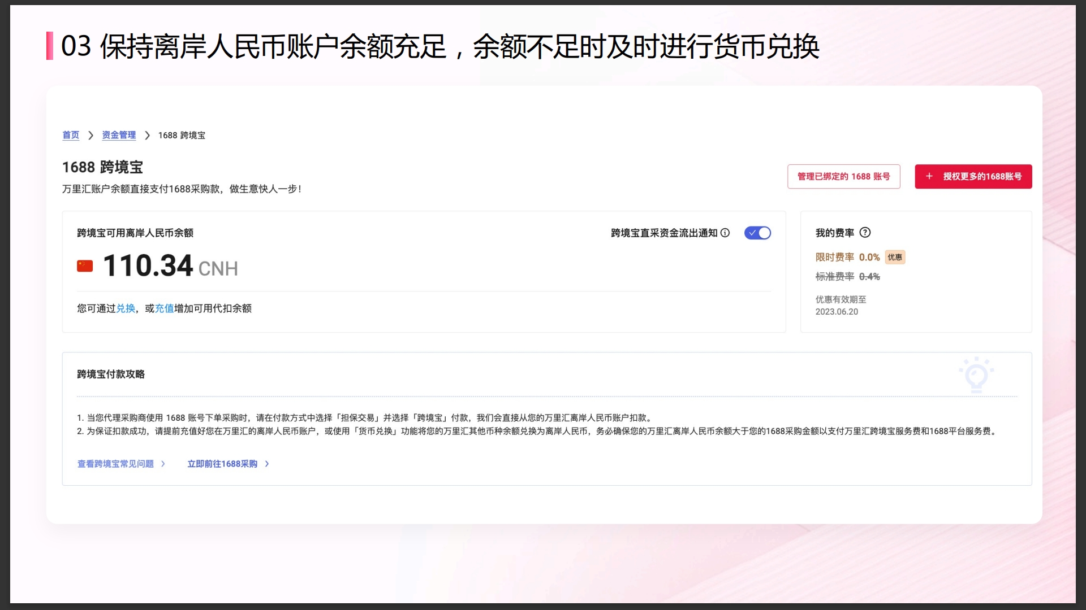Click the arrow icon after 查看跨境宝常见问题
Viewport: 1086px width, 610px height.
coord(163,464)
